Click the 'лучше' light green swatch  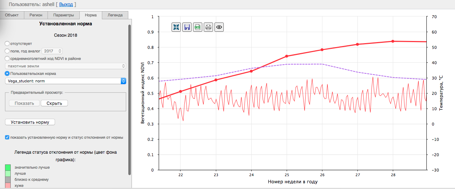click(8, 173)
